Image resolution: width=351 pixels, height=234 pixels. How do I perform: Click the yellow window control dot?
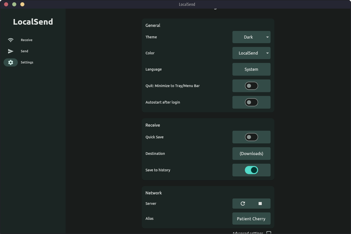click(22, 4)
